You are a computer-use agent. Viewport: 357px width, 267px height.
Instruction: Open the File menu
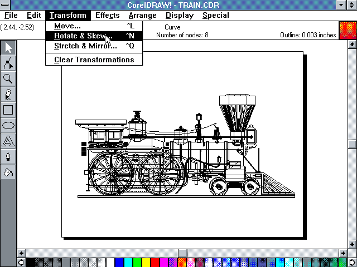click(11, 15)
